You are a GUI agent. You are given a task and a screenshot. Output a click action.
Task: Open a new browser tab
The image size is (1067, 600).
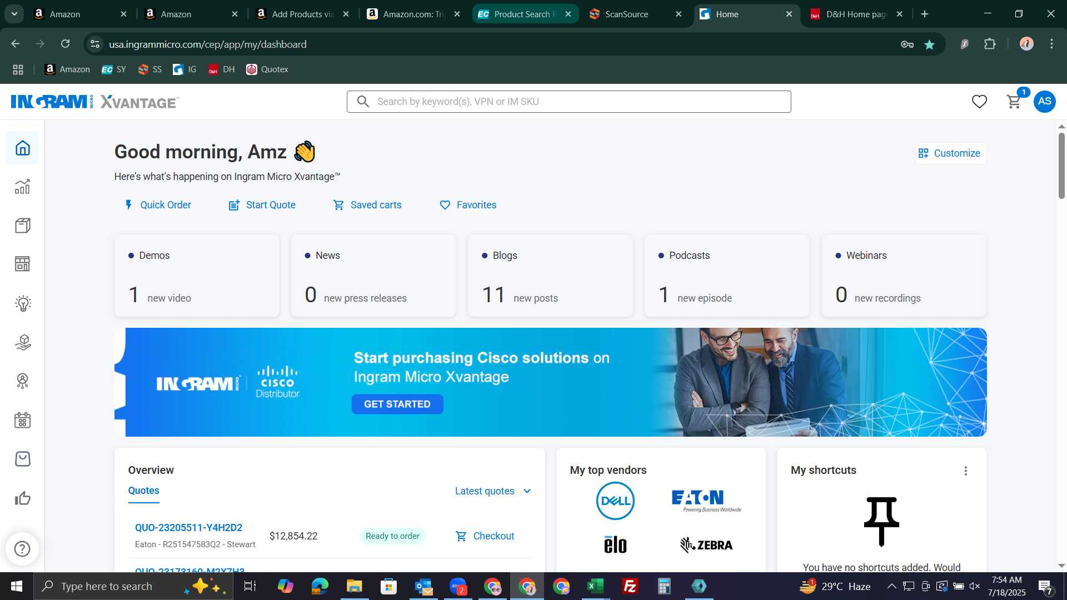tap(925, 14)
